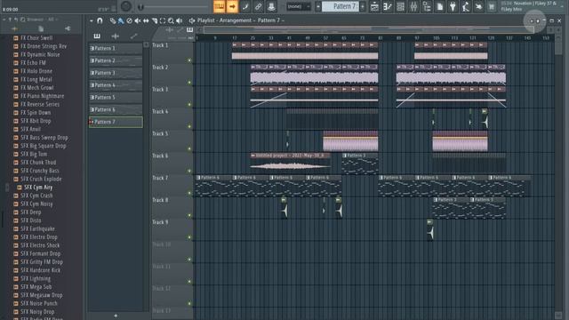Screen dimensions: 569x320
Task: Add a new pattern with the plus button
Action: (116, 316)
